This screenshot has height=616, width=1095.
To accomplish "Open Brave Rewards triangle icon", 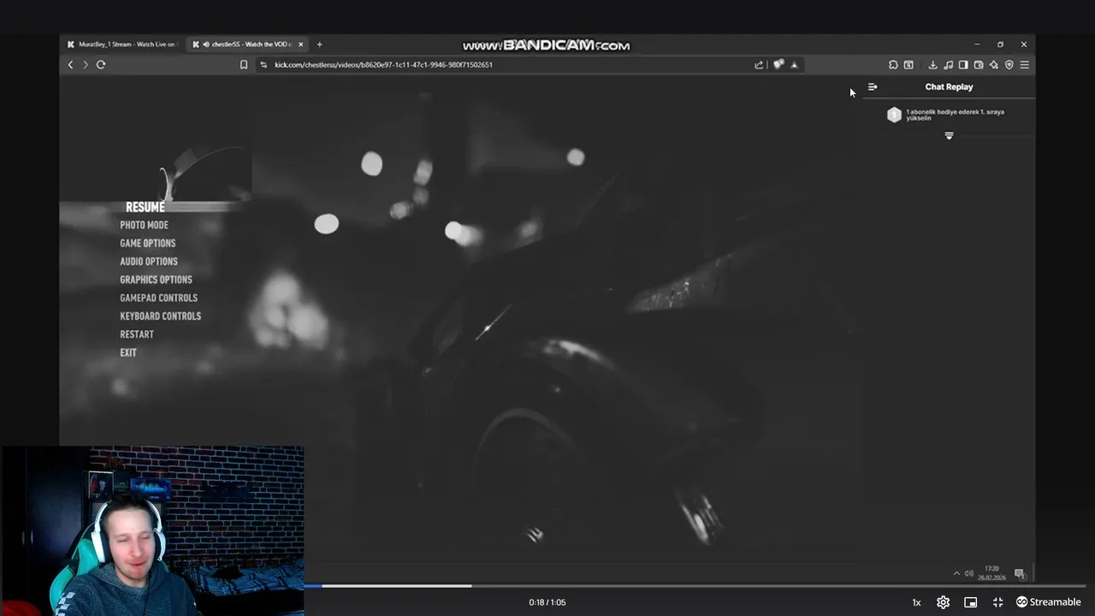I will pyautogui.click(x=794, y=65).
